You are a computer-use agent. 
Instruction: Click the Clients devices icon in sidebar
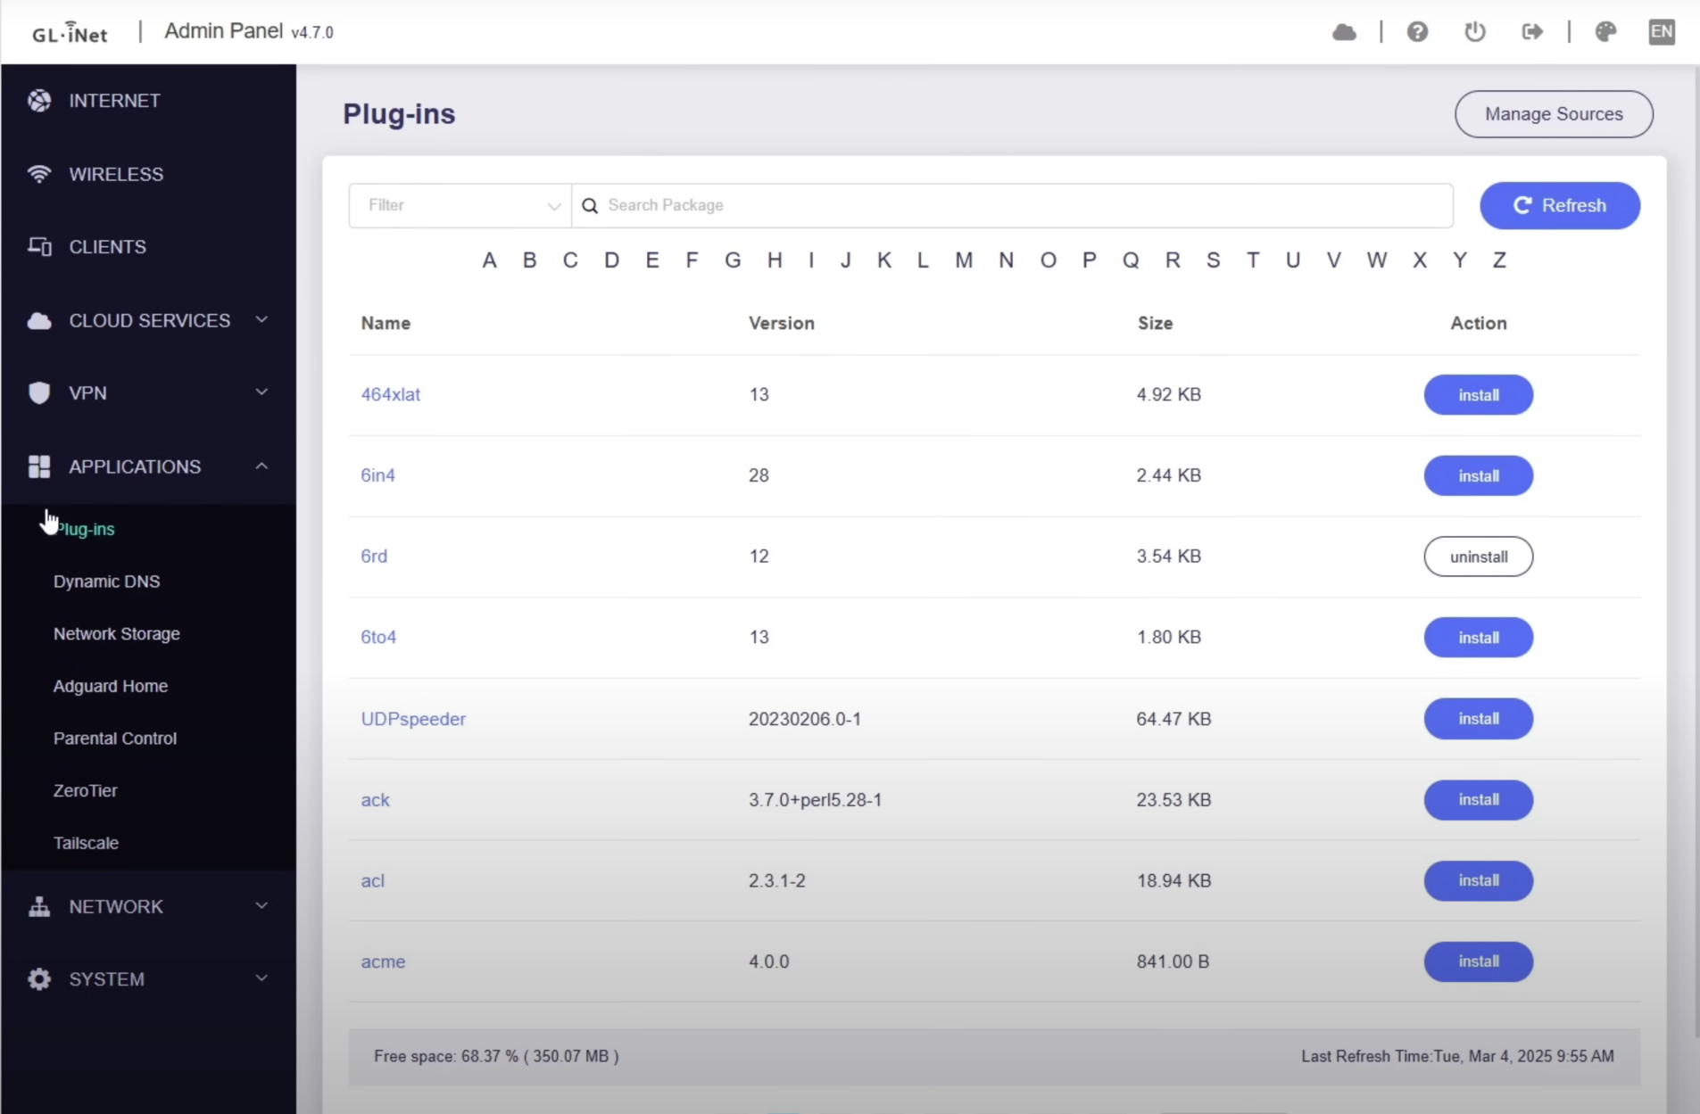click(39, 247)
